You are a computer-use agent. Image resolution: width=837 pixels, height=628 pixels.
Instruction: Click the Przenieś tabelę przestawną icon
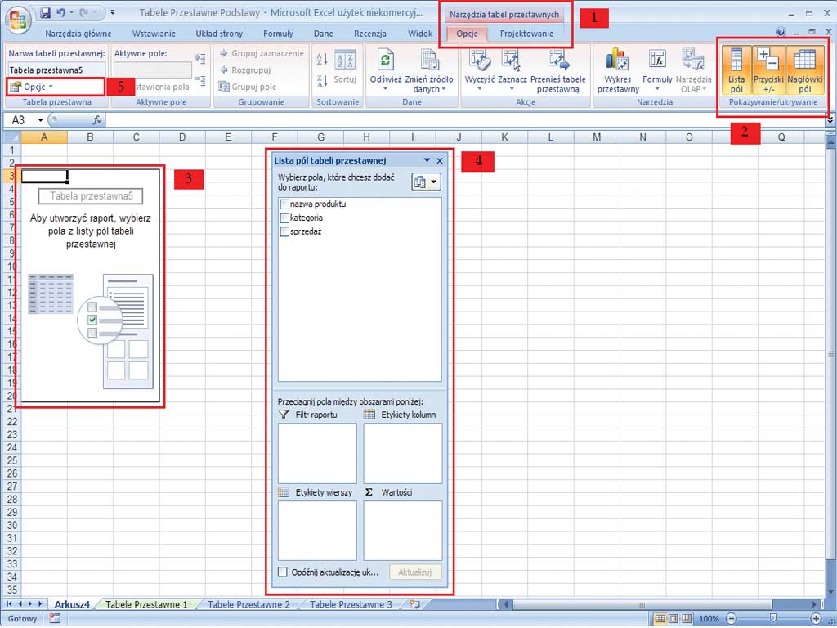click(558, 61)
